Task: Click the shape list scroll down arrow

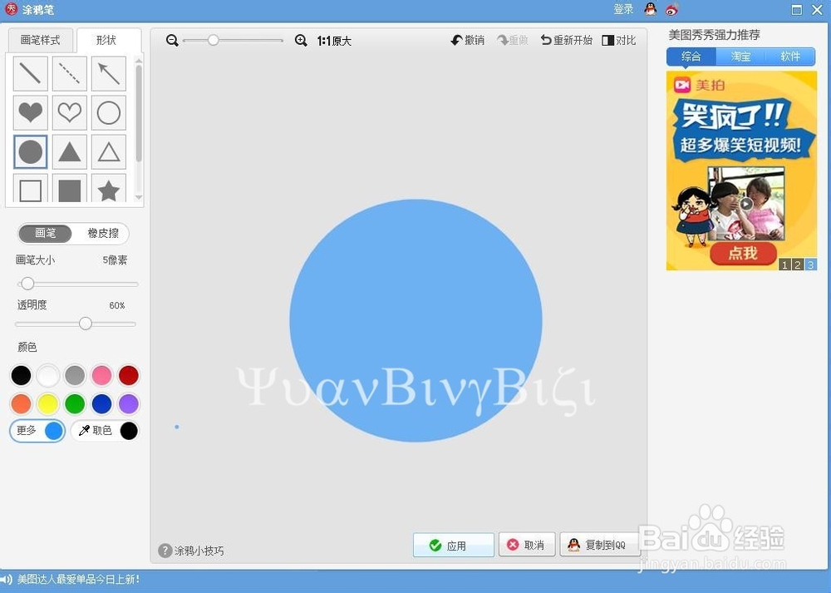Action: (139, 197)
